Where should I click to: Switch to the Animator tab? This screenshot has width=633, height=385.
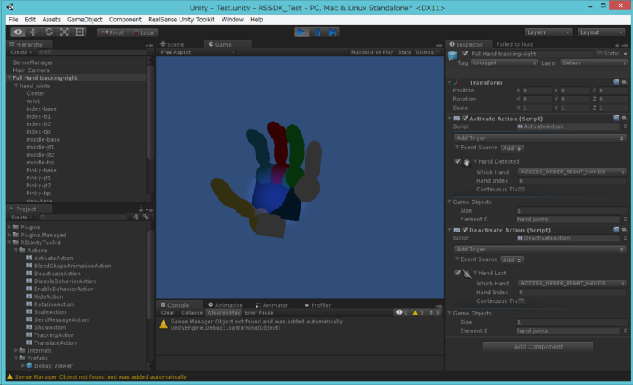(272, 305)
